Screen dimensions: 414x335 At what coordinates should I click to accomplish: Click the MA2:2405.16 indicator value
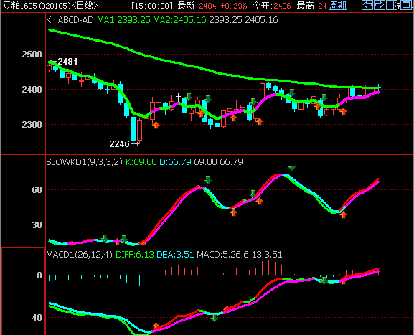179,20
